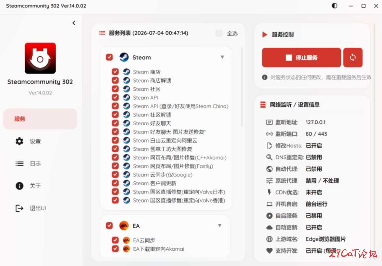The height and width of the screenshot is (266, 382).
Task: Uncheck Steam 云同步(仅Google) checkbox
Action: (x=115, y=175)
